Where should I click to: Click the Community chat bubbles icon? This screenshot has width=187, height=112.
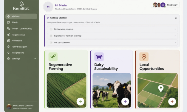click(8, 29)
